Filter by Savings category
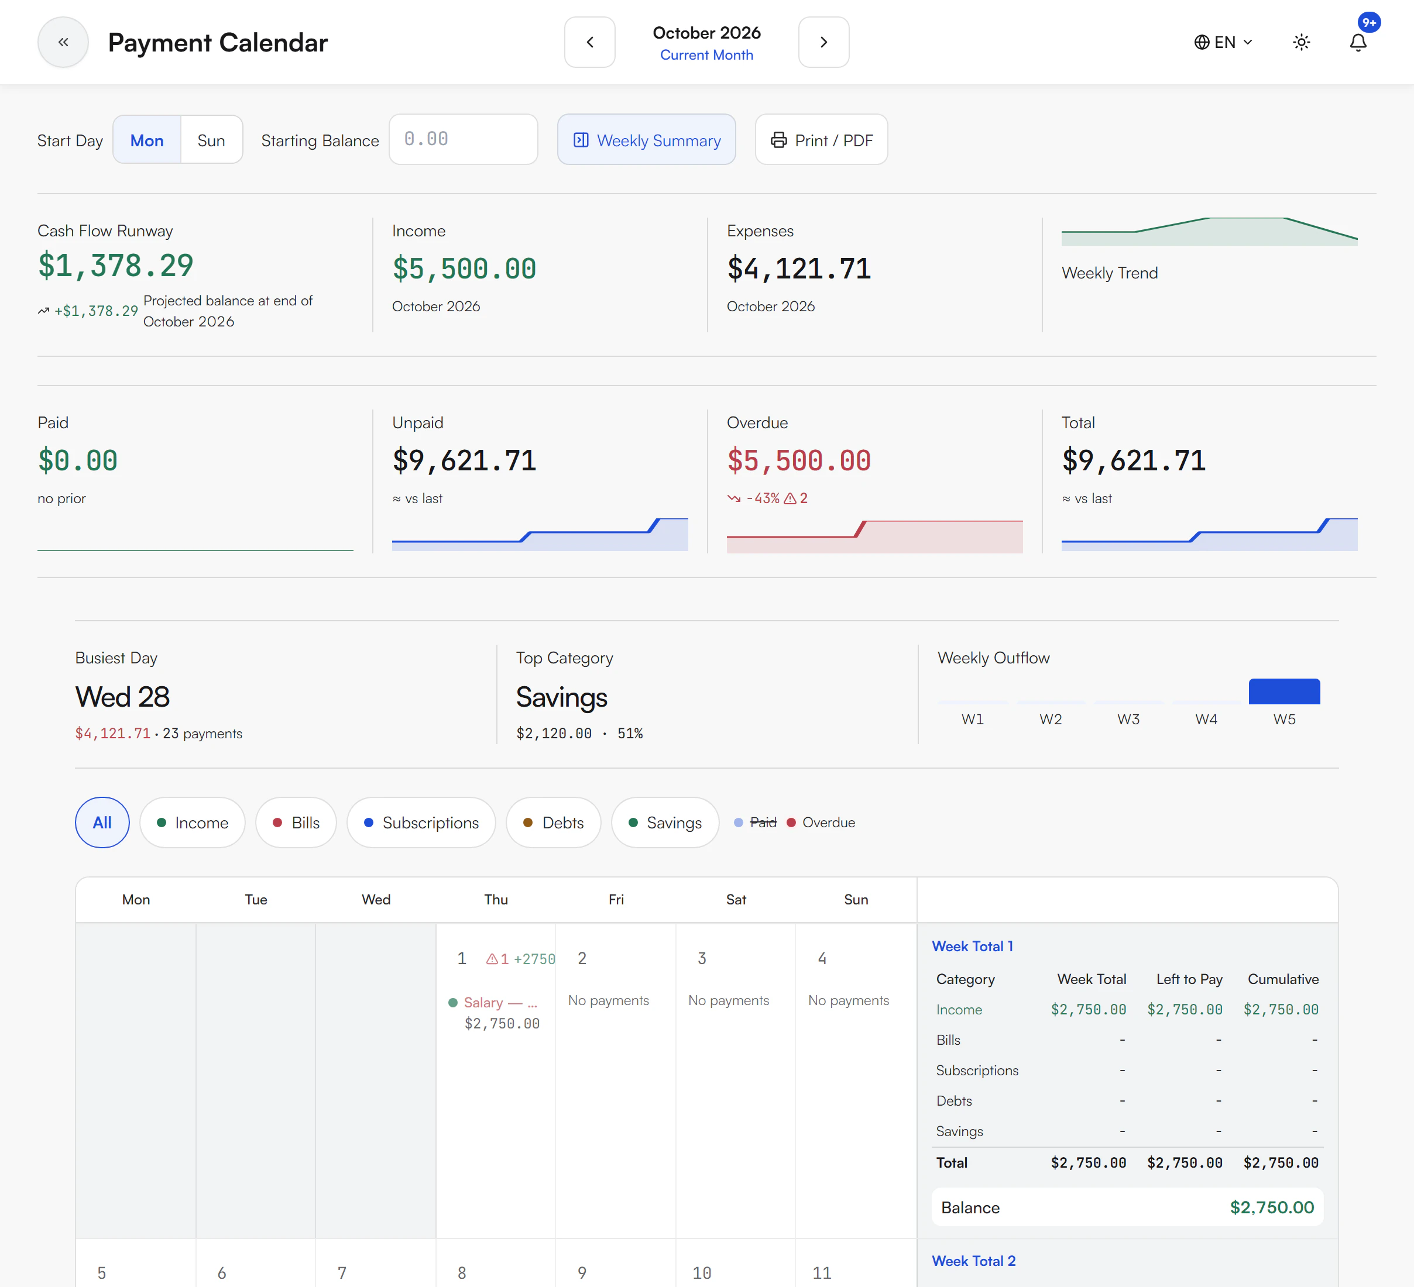This screenshot has height=1287, width=1414. (x=665, y=823)
